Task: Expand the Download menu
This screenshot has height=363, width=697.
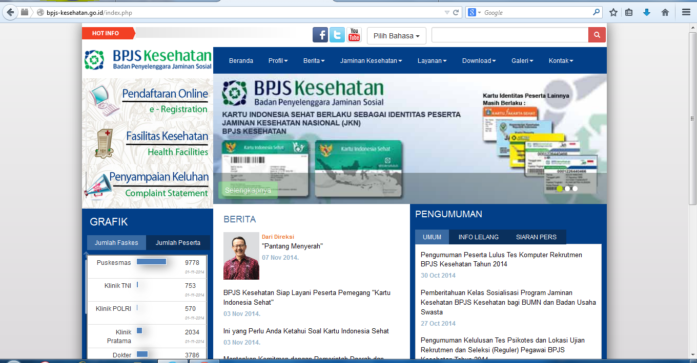Action: (479, 60)
